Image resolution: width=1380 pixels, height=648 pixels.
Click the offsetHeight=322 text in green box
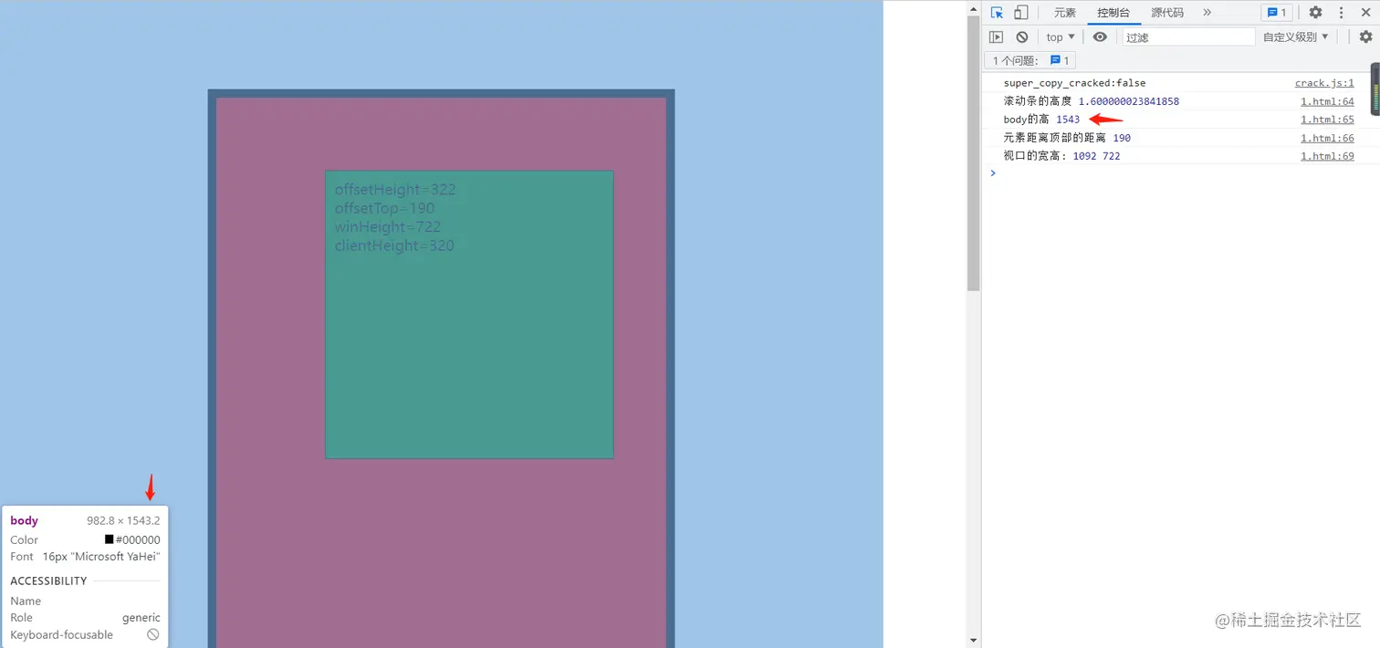[395, 190]
